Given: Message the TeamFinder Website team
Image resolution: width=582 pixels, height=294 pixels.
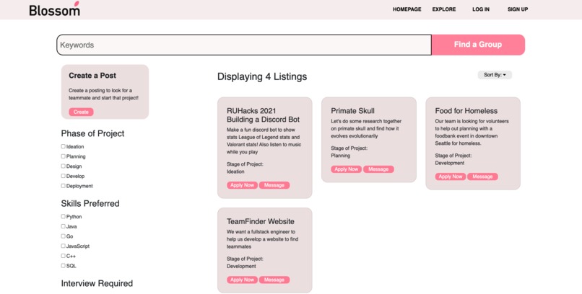Looking at the screenshot, I should click(x=274, y=280).
